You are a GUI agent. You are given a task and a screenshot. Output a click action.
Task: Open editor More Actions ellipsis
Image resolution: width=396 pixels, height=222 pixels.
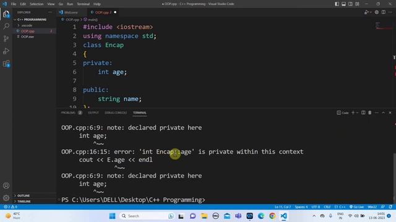click(x=390, y=12)
